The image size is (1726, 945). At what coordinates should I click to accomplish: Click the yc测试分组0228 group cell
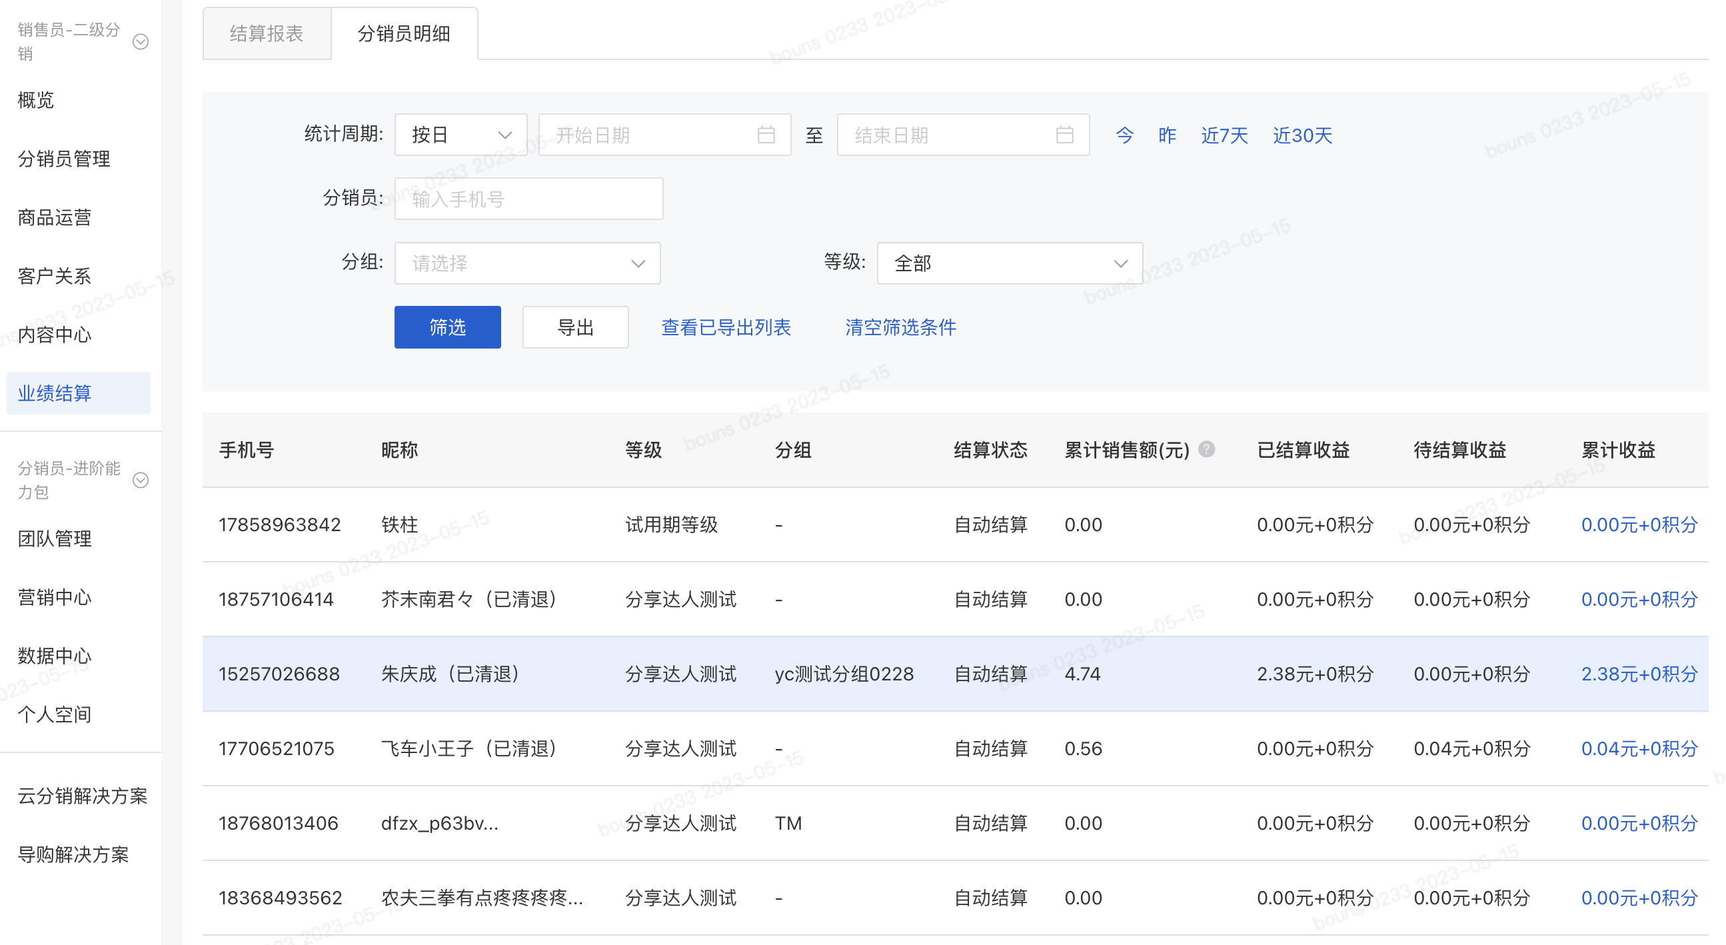click(x=844, y=674)
